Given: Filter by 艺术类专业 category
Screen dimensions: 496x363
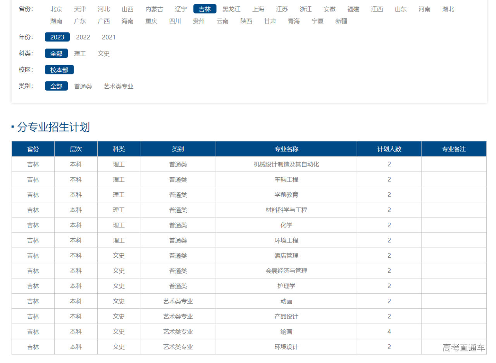Looking at the screenshot, I should 119,86.
